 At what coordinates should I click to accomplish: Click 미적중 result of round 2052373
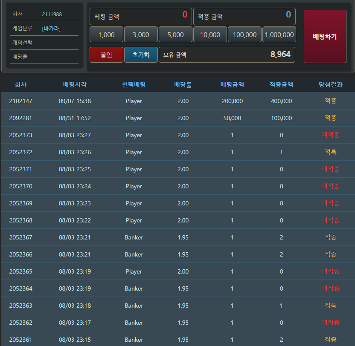tap(331, 135)
